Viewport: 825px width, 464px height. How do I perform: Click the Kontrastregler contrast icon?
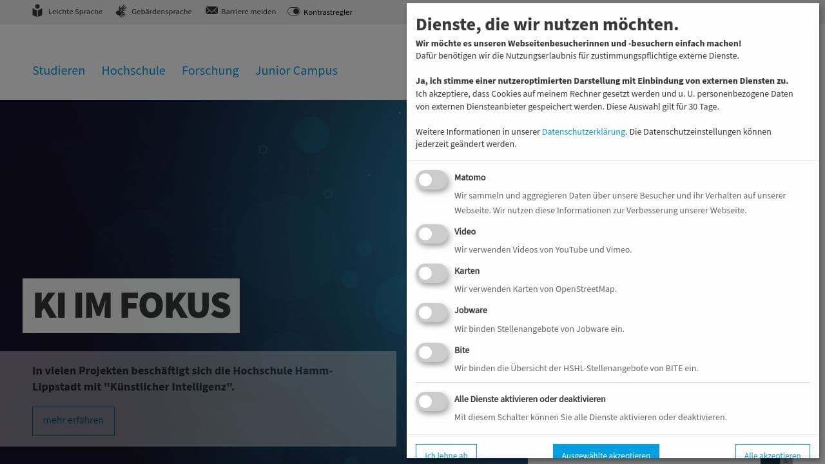[x=295, y=12]
